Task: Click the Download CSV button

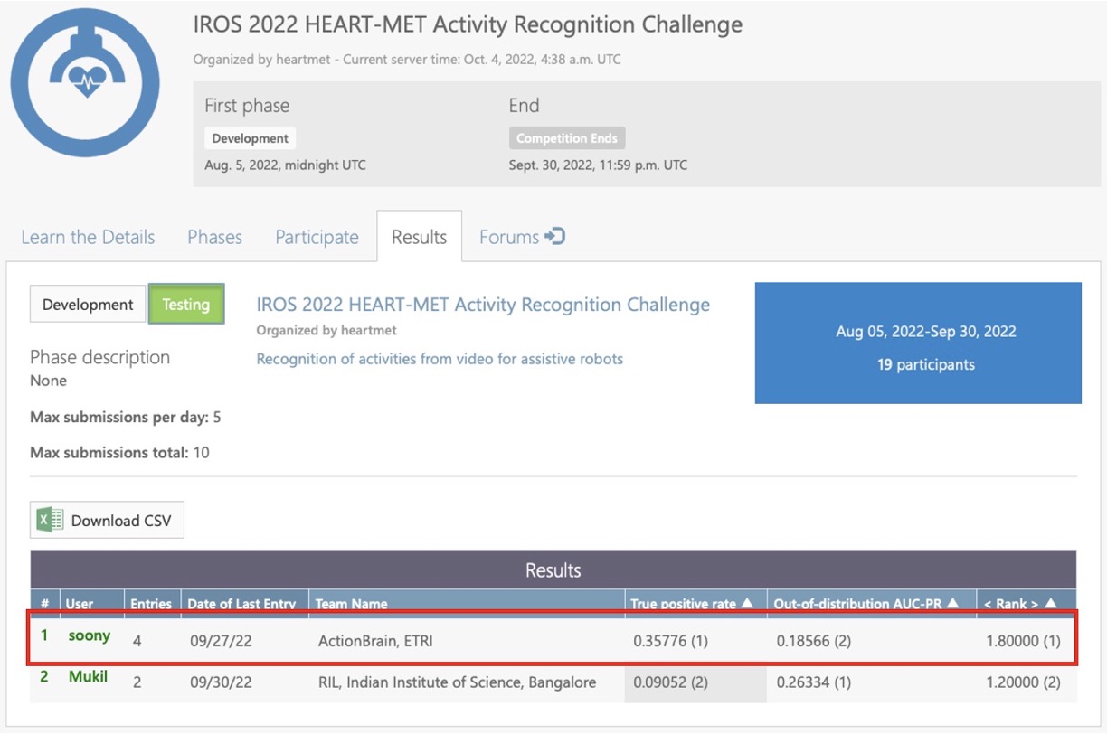Action: coord(107,520)
